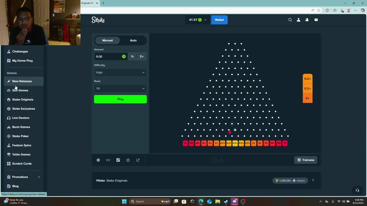Open Steam from the taskbar
Viewport: 367px width, 206px height.
point(226,201)
